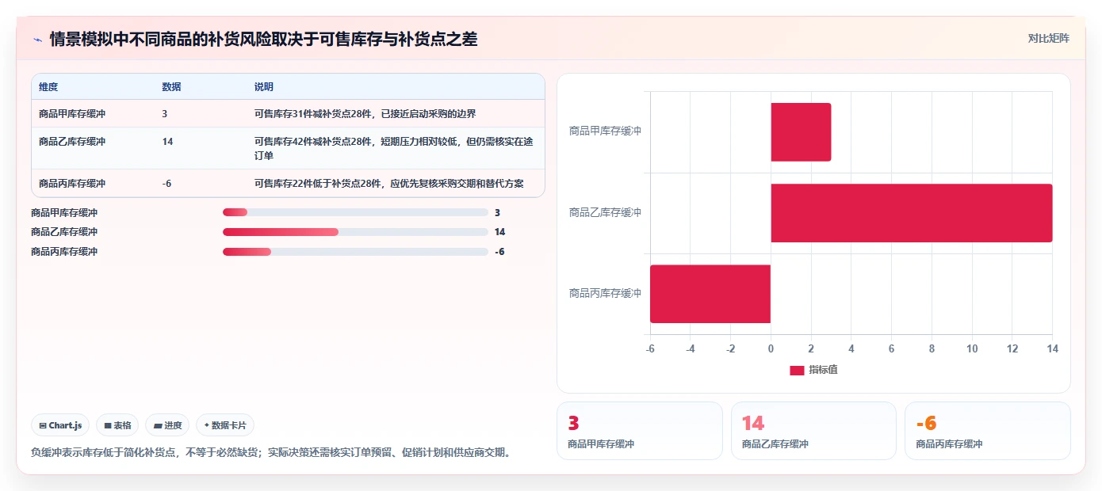Click table cell 商品乙库存缓冲
This screenshot has width=1102, height=491.
click(x=72, y=142)
